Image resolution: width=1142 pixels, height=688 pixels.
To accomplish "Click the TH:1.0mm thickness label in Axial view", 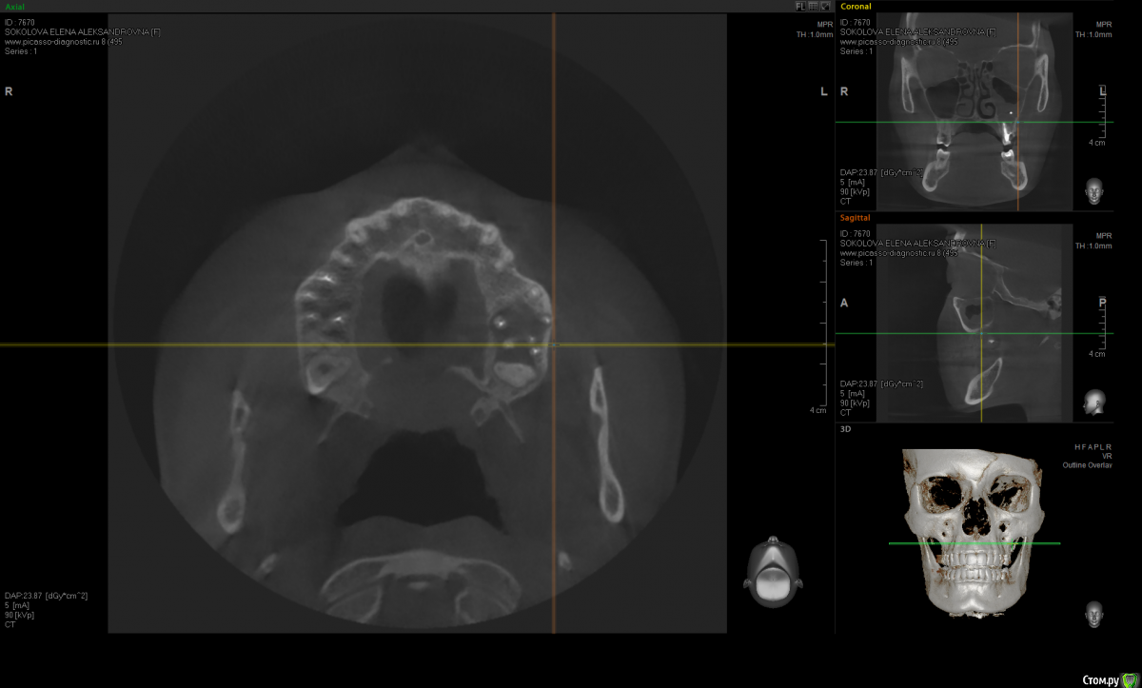I will coord(814,34).
